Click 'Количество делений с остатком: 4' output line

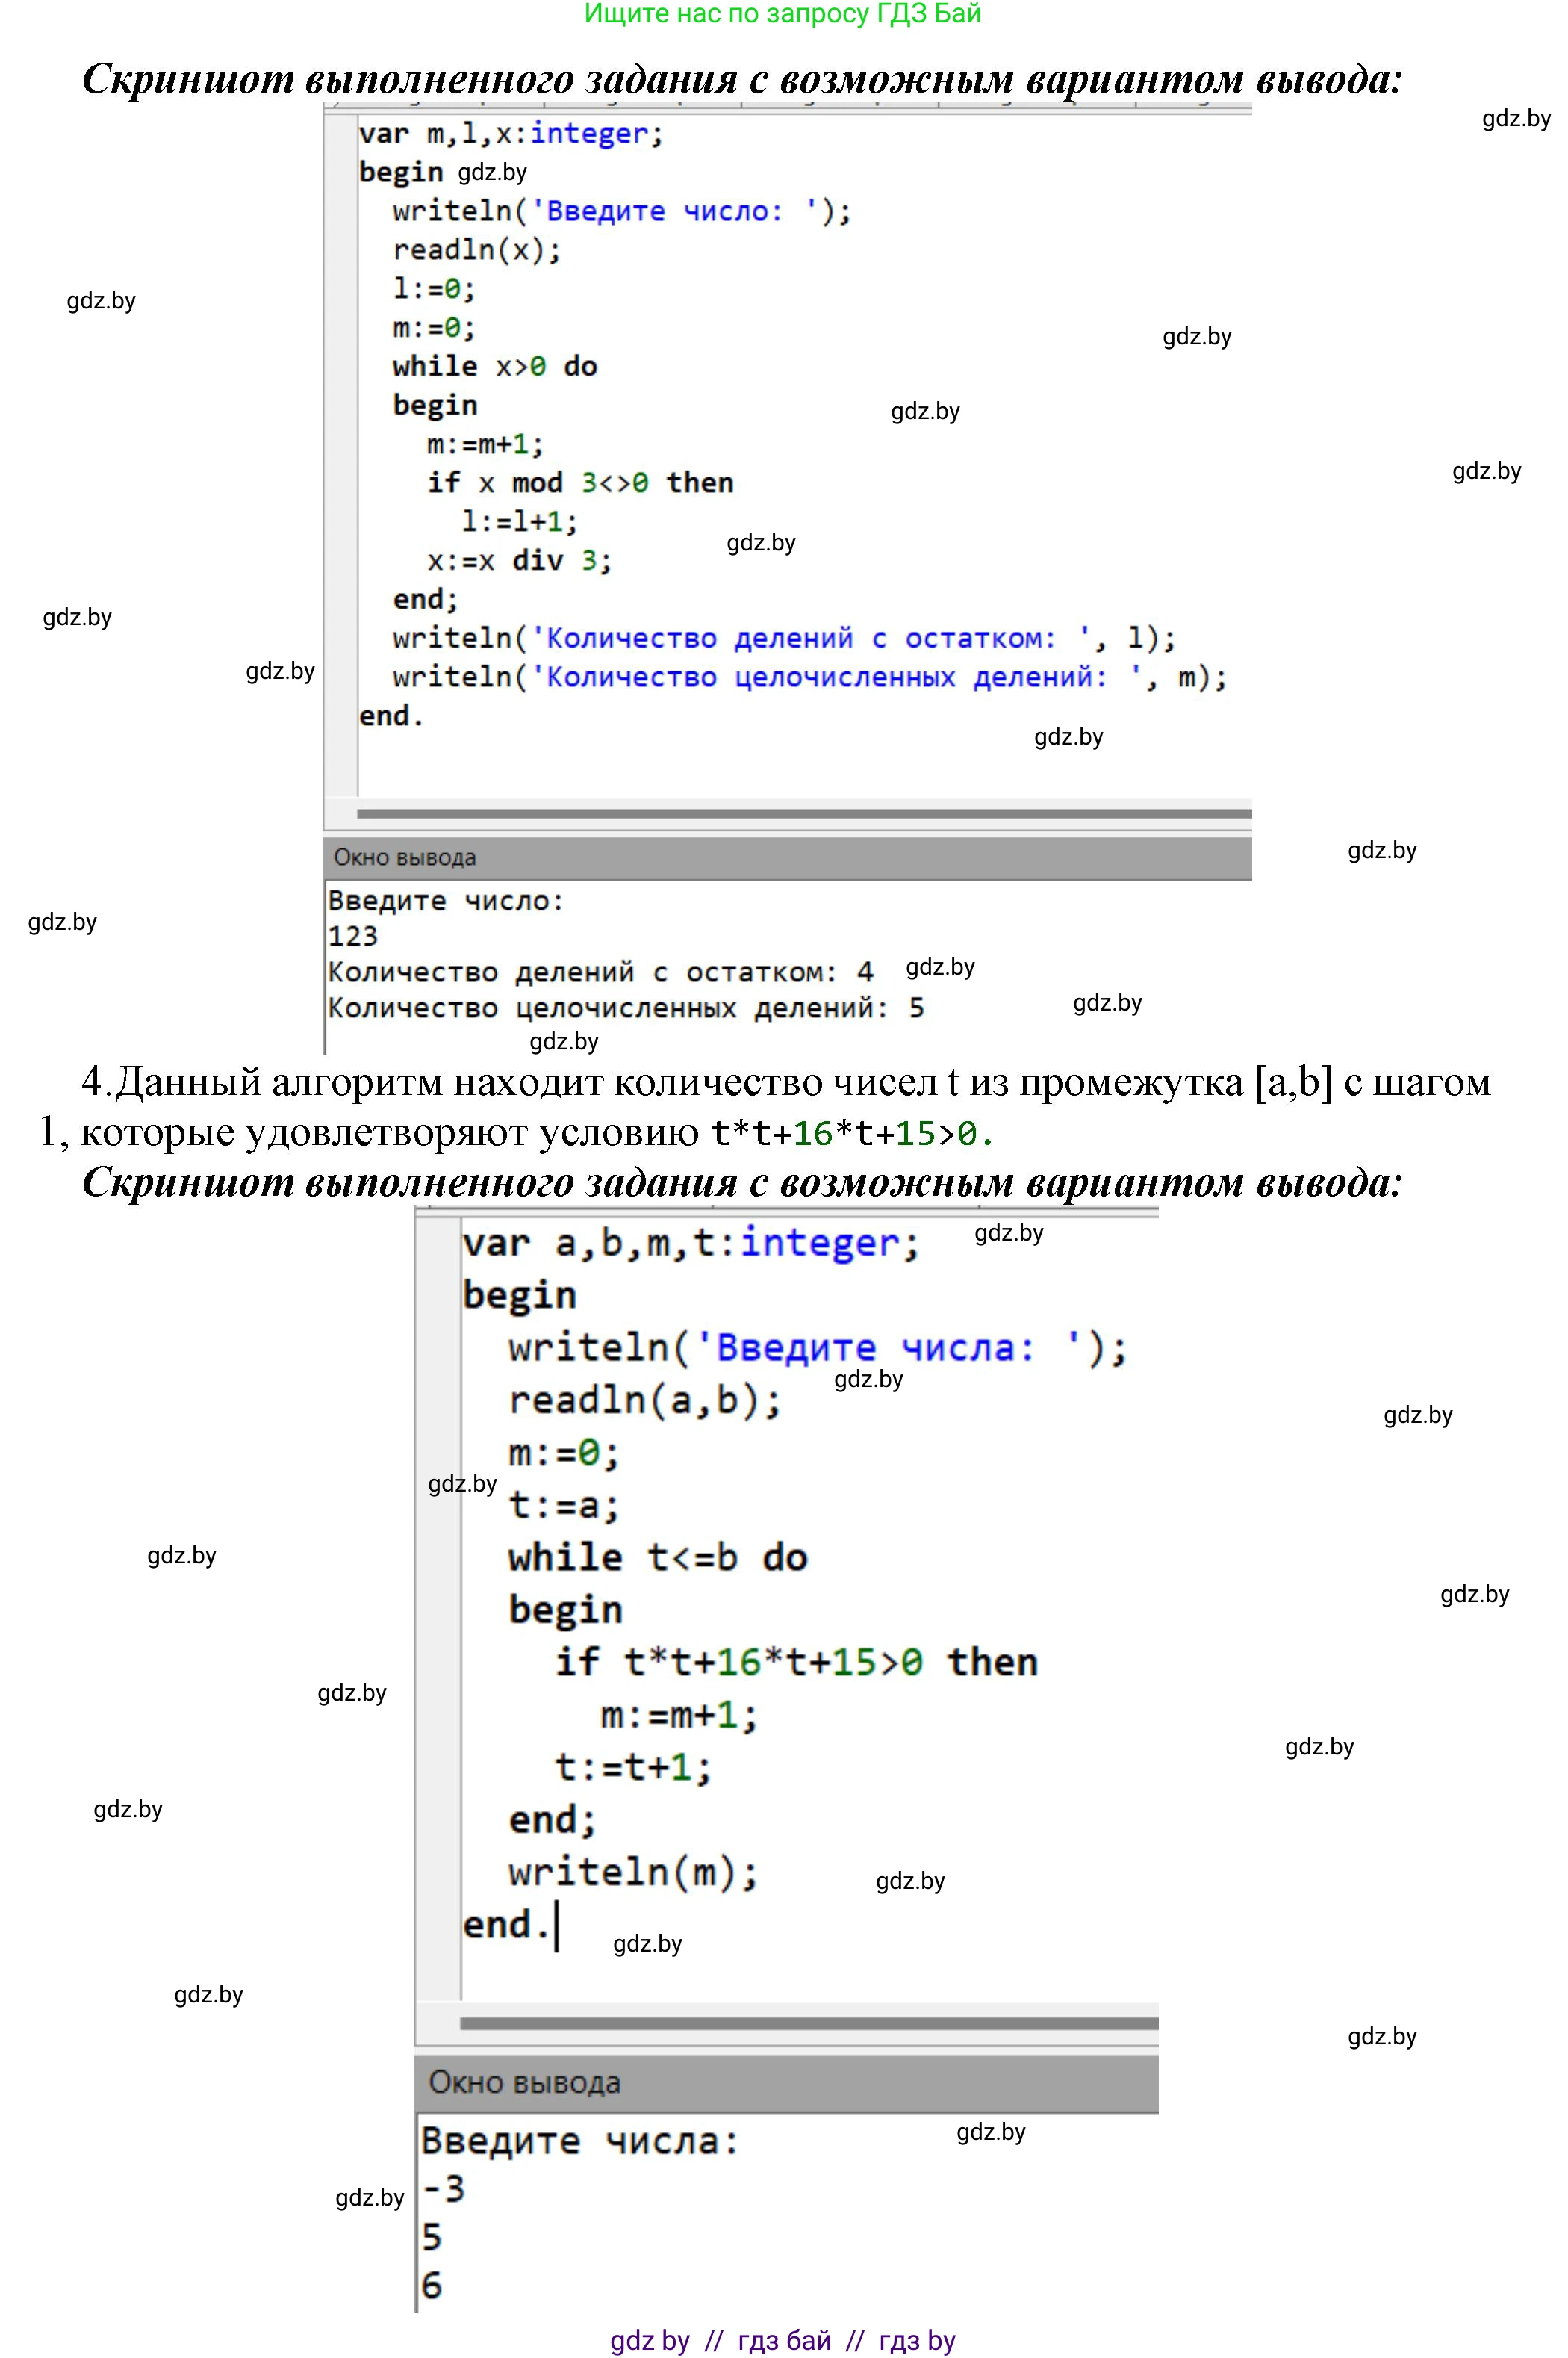point(600,972)
